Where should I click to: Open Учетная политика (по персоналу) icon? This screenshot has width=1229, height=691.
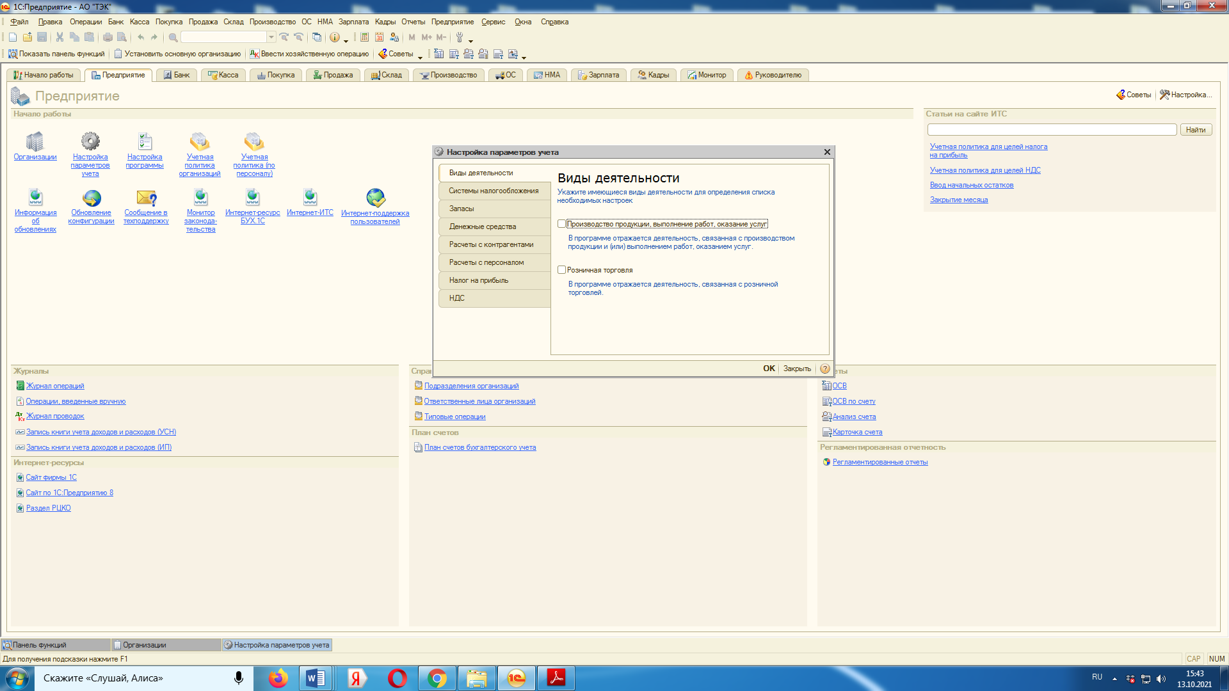tap(254, 141)
